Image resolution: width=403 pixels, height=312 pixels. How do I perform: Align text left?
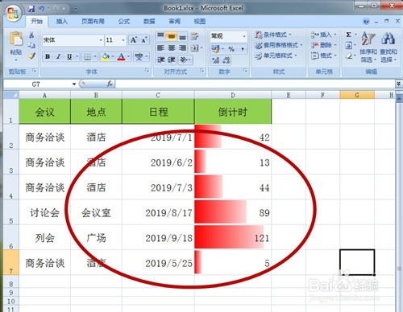click(x=160, y=48)
